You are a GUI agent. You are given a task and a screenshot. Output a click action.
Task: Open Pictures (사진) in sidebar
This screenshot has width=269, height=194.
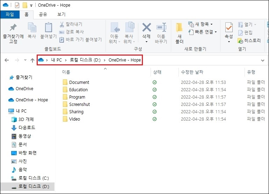pos(19,161)
